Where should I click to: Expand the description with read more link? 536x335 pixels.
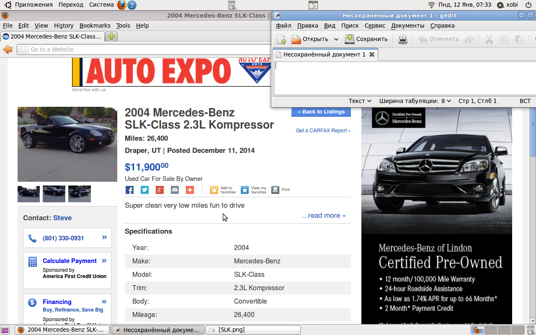click(324, 216)
